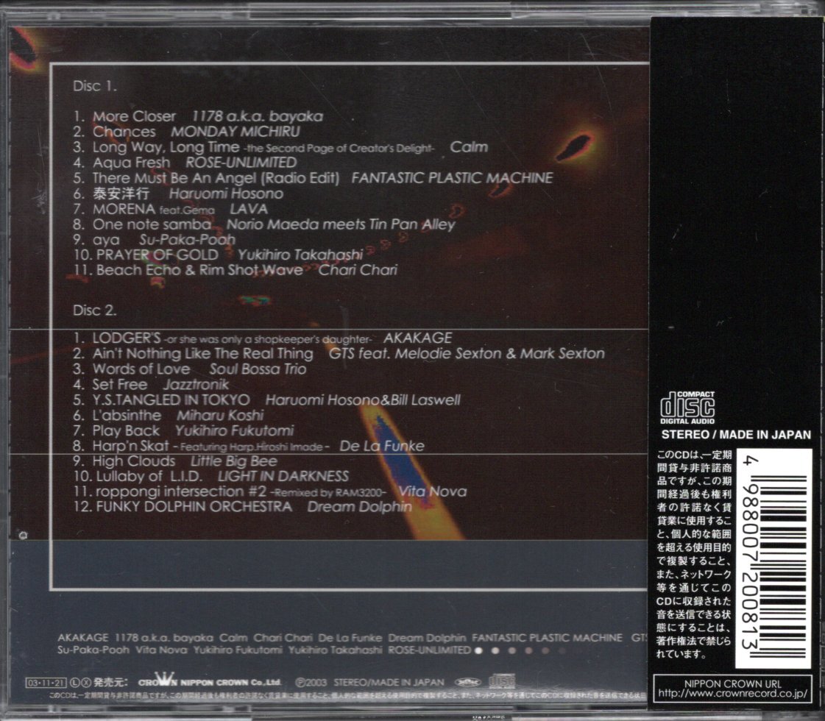Click the boxed date 03-11-21
The width and height of the screenshot is (825, 721).
click(x=46, y=683)
